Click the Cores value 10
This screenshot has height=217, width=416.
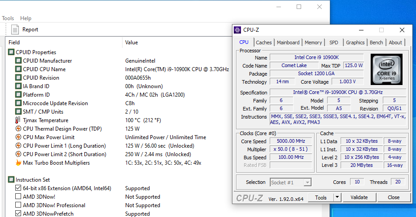pyautogui.click(x=357, y=182)
